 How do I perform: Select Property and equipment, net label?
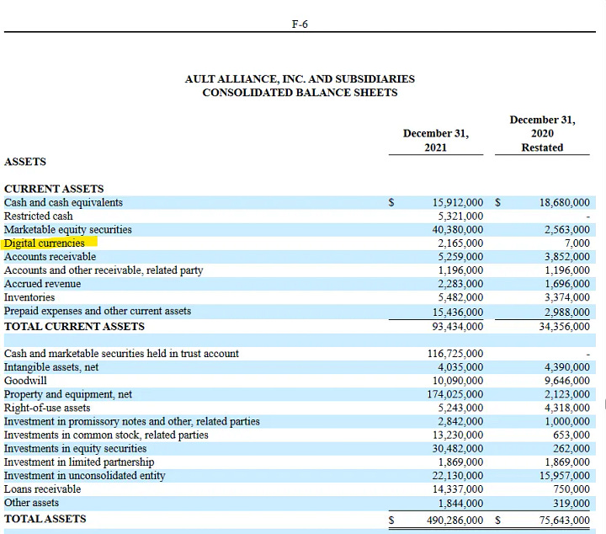point(68,394)
